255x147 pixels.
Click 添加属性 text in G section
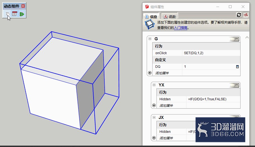point(162,73)
